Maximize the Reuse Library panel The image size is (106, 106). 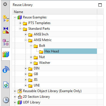click(x=100, y=5)
